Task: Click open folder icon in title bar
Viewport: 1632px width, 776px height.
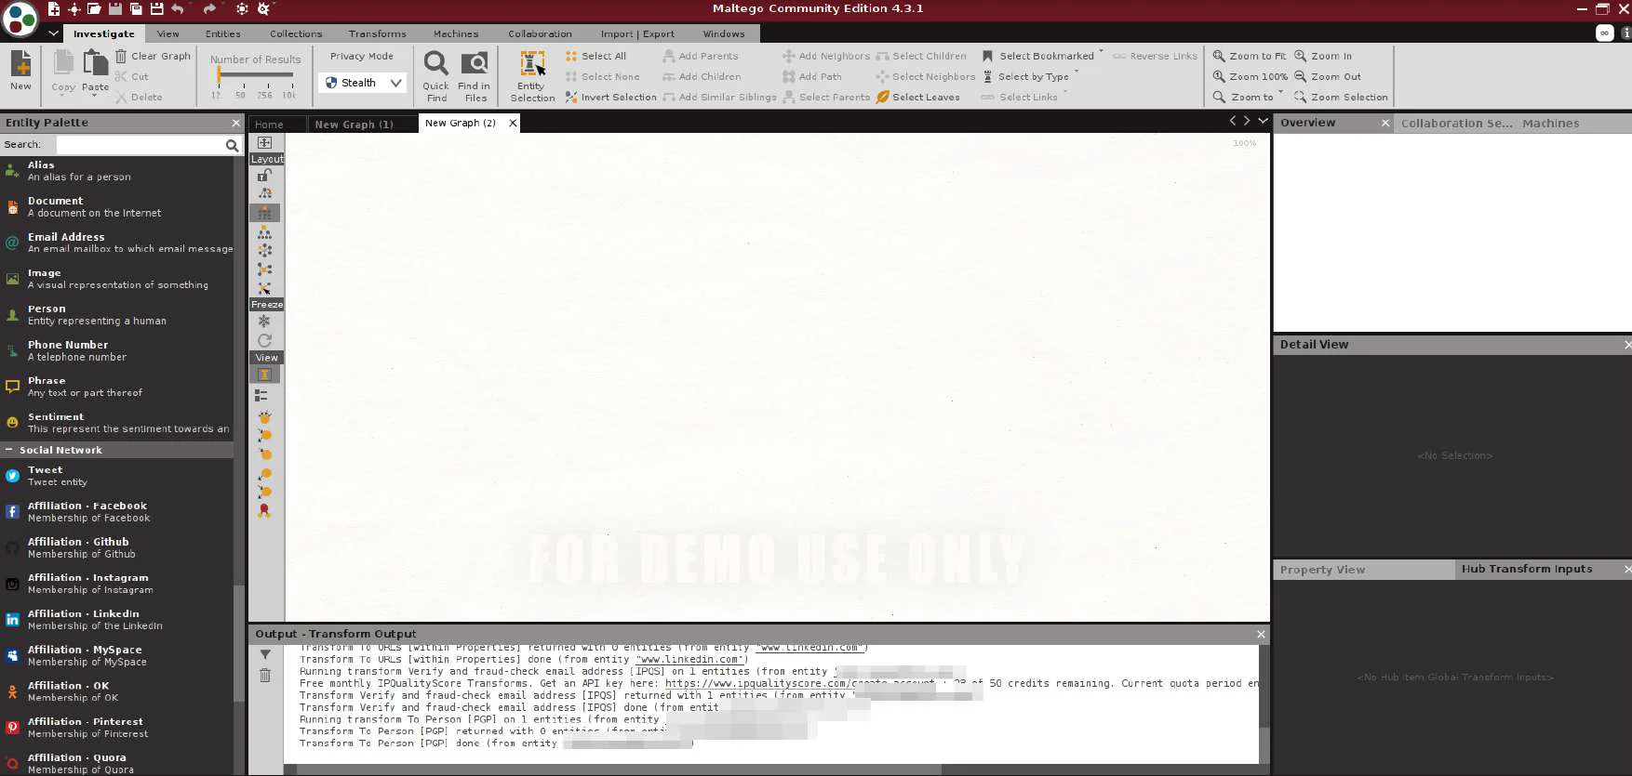Action: 94,8
